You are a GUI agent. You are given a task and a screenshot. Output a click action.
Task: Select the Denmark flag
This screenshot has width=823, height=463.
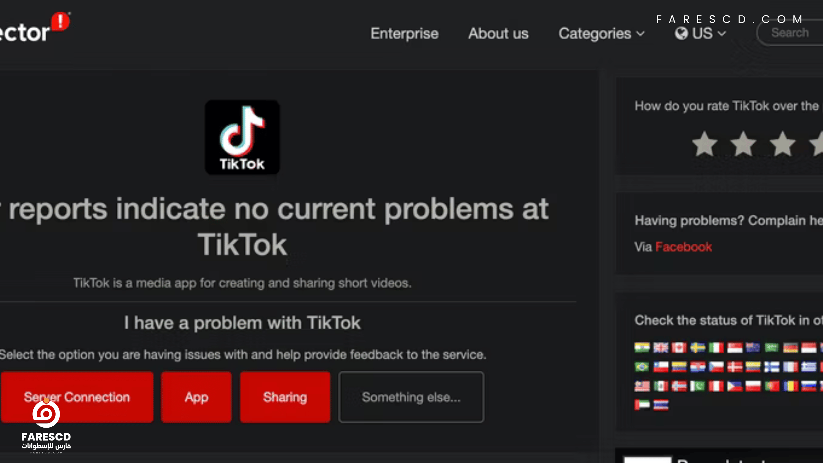point(735,367)
